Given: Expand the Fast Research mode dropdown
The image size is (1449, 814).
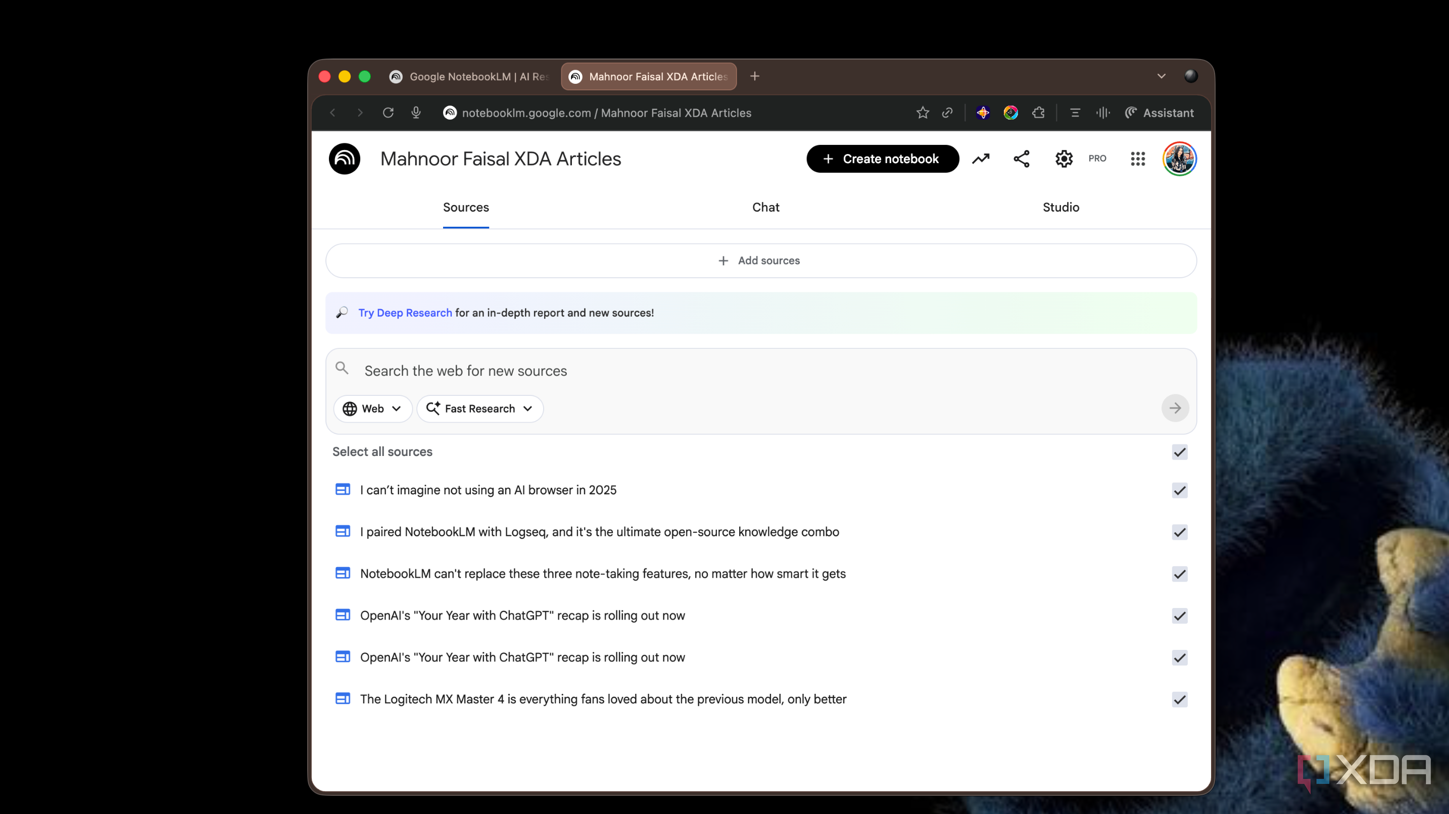Looking at the screenshot, I should (x=480, y=409).
